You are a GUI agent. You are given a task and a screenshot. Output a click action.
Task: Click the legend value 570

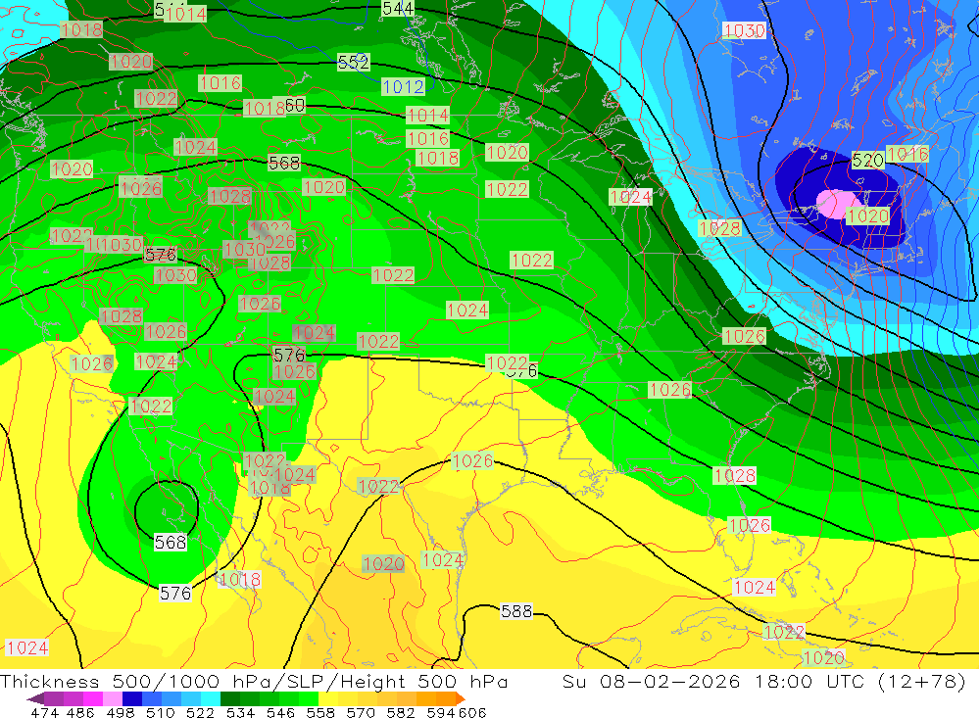point(361,712)
